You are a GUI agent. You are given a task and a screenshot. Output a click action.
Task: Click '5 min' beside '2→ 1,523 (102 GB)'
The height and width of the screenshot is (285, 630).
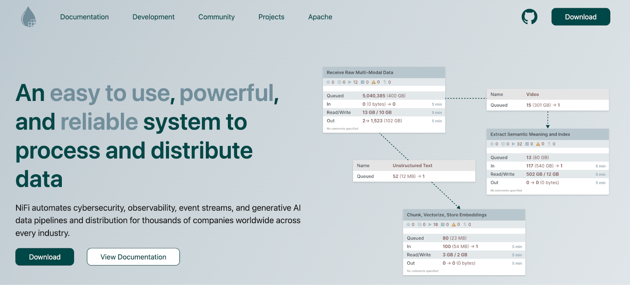437,121
